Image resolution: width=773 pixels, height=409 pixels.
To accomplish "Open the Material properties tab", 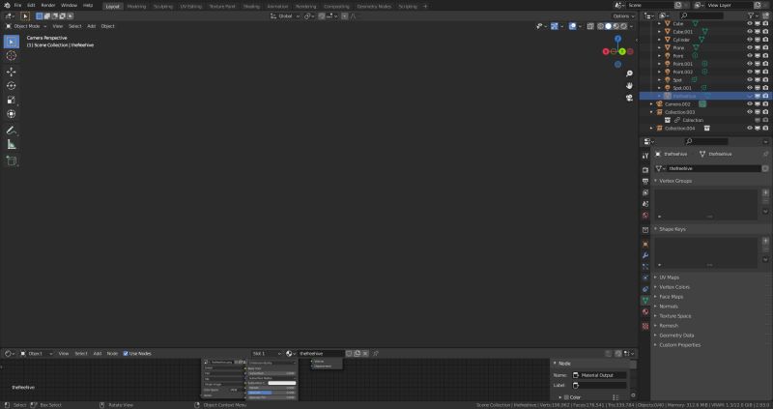I will 645,311.
